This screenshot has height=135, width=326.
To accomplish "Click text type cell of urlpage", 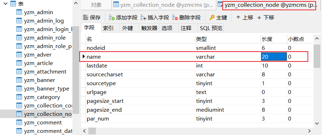I will pos(228,92).
